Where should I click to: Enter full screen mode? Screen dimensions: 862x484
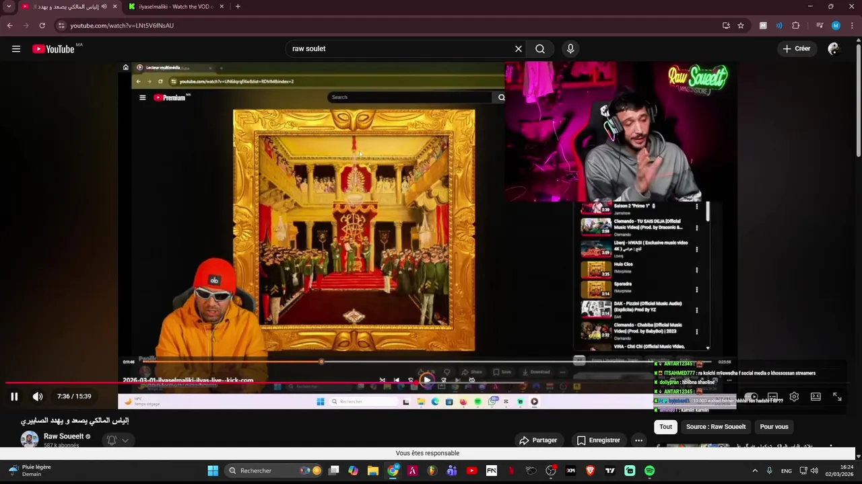pyautogui.click(x=837, y=397)
